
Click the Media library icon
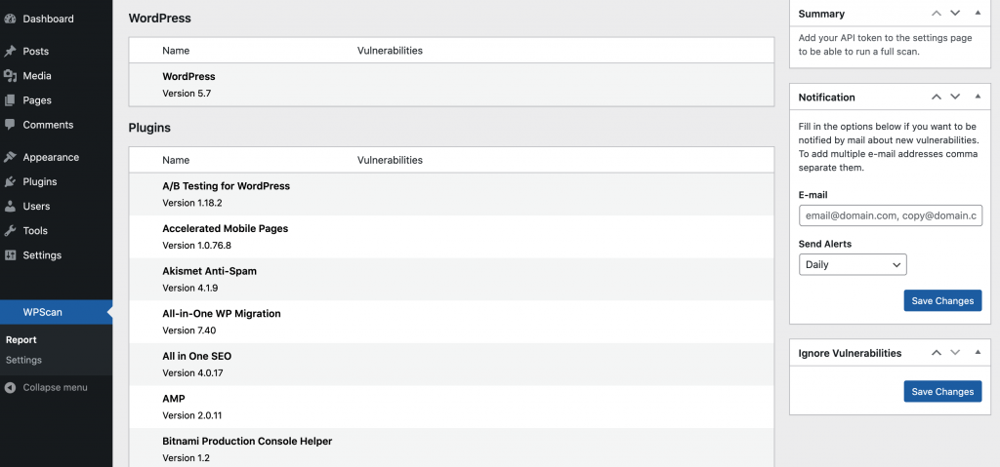pyautogui.click(x=10, y=75)
